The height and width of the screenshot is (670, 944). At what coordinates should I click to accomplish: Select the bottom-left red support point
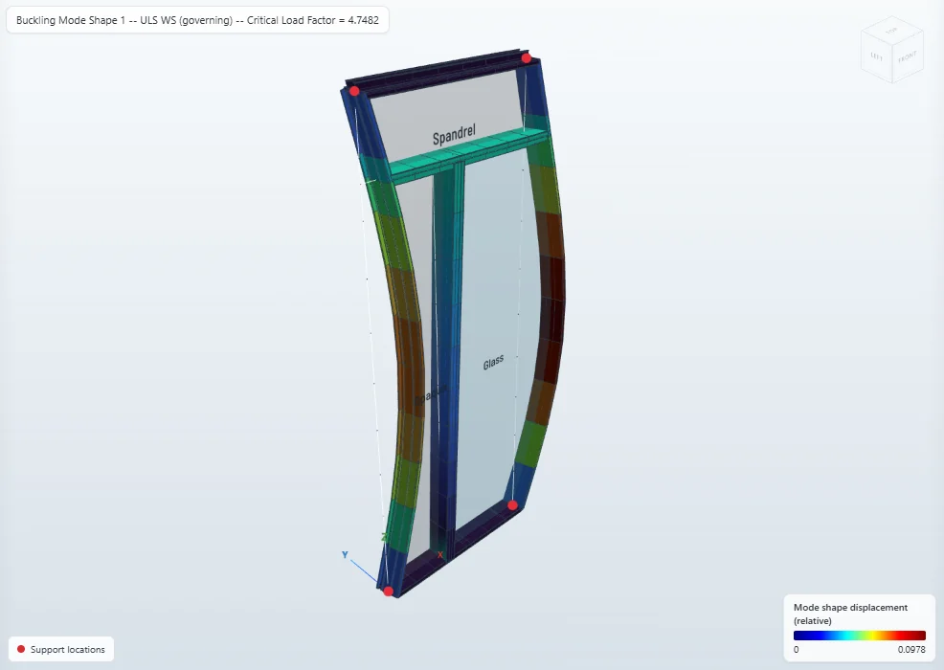pyautogui.click(x=389, y=592)
